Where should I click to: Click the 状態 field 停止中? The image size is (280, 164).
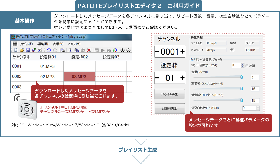point(252,43)
